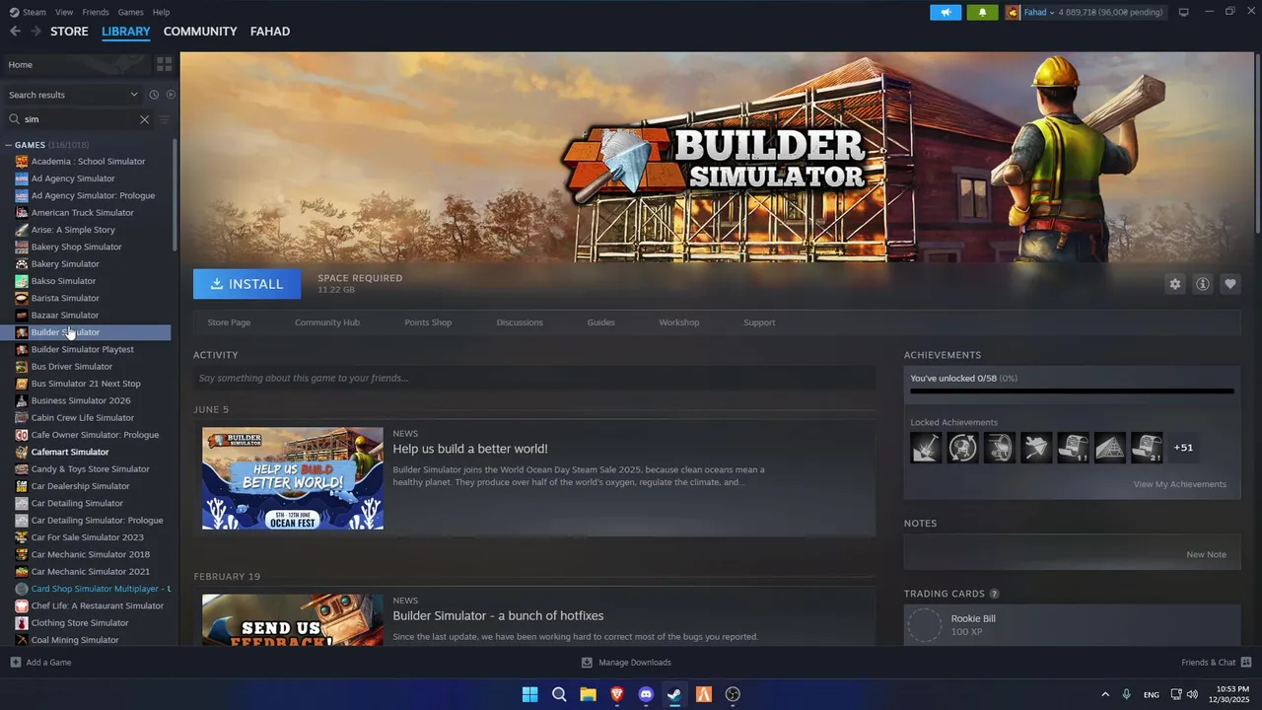Open the Guides link
1262x710 pixels.
[x=601, y=322]
